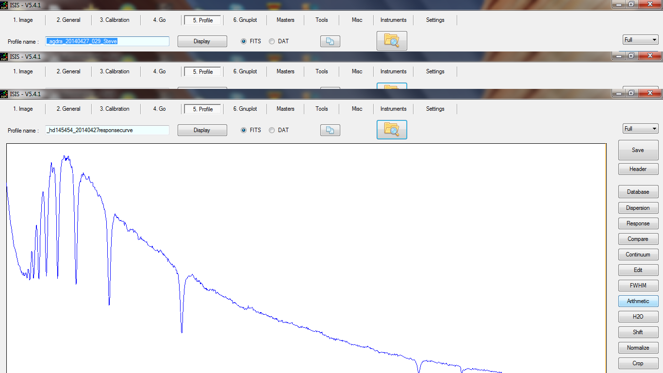Select FITS format for the _hd145454 profile
This screenshot has width=663, height=373.
click(x=244, y=130)
